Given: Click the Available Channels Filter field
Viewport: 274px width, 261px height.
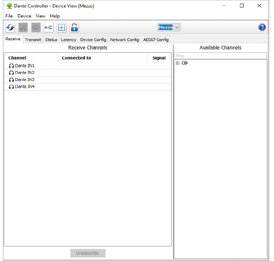Looking at the screenshot, I should pyautogui.click(x=220, y=56).
